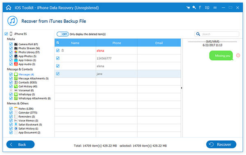Click the Notes icon
This screenshot has width=246, height=155.
click(x=16, y=108)
